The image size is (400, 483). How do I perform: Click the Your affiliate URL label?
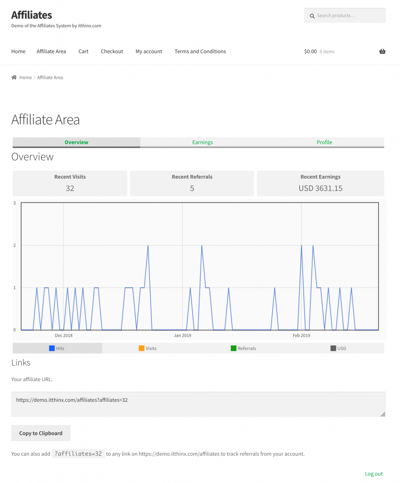pyautogui.click(x=32, y=379)
